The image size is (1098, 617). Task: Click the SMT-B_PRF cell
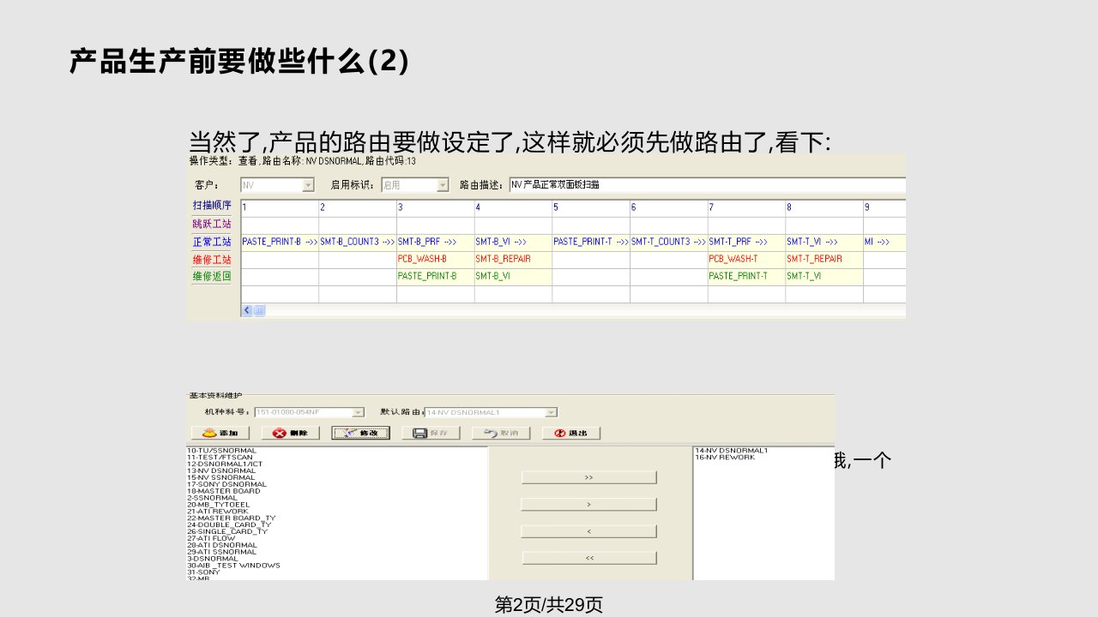click(436, 243)
